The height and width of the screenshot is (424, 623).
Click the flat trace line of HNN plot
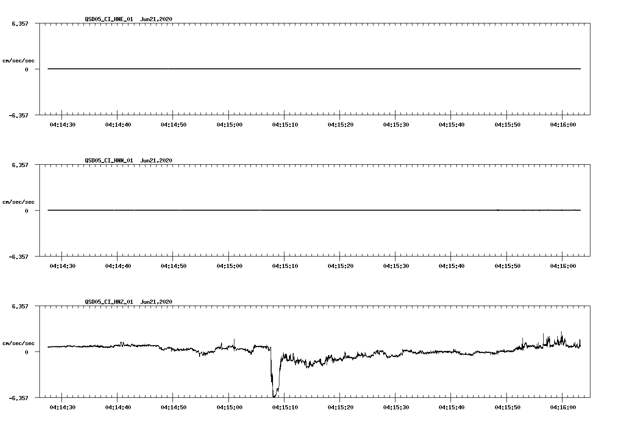point(314,210)
